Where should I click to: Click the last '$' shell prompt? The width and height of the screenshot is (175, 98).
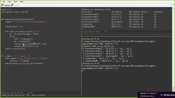tap(82, 71)
